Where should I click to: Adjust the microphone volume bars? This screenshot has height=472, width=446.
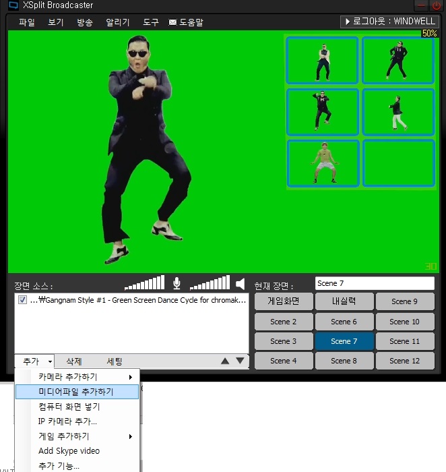coord(144,283)
